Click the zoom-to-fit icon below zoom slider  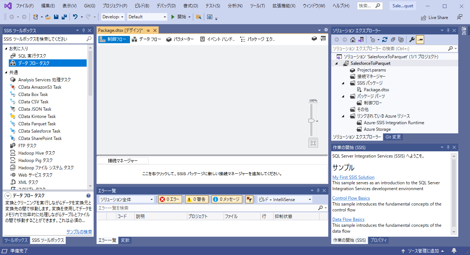point(313,143)
